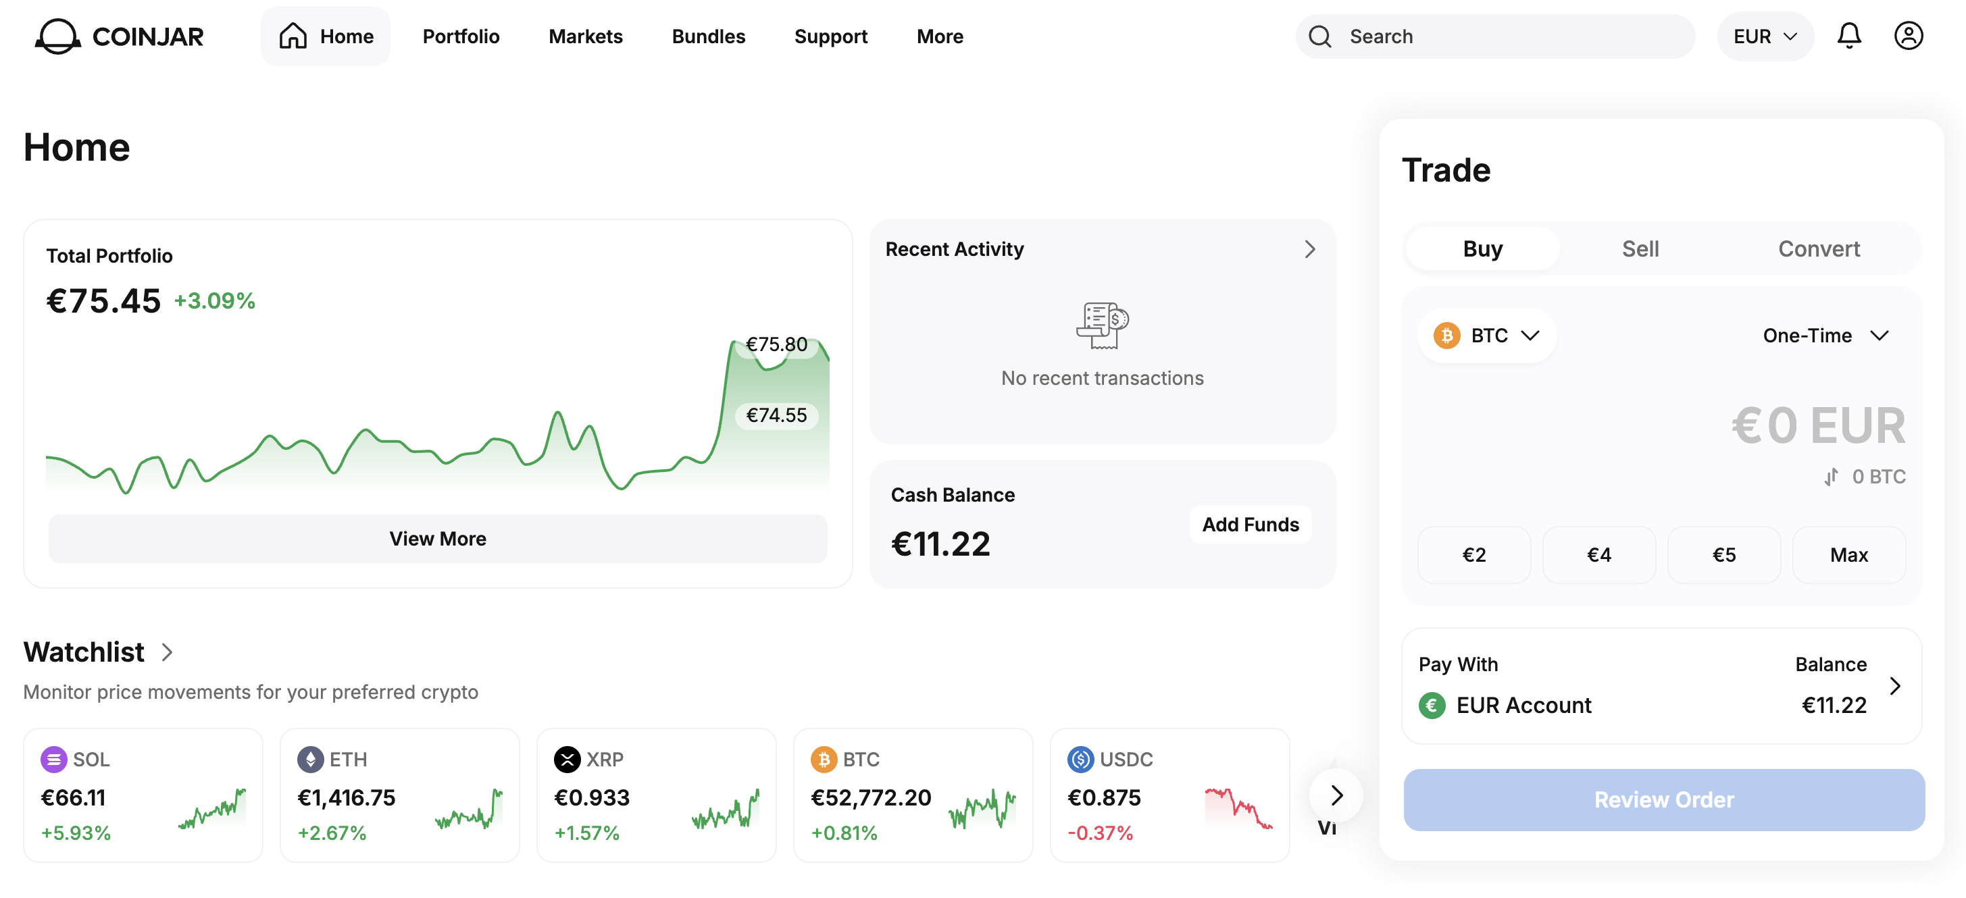Viewport: 1966px width, 898px height.
Task: Click the €75.45 portfolio total
Action: [104, 300]
